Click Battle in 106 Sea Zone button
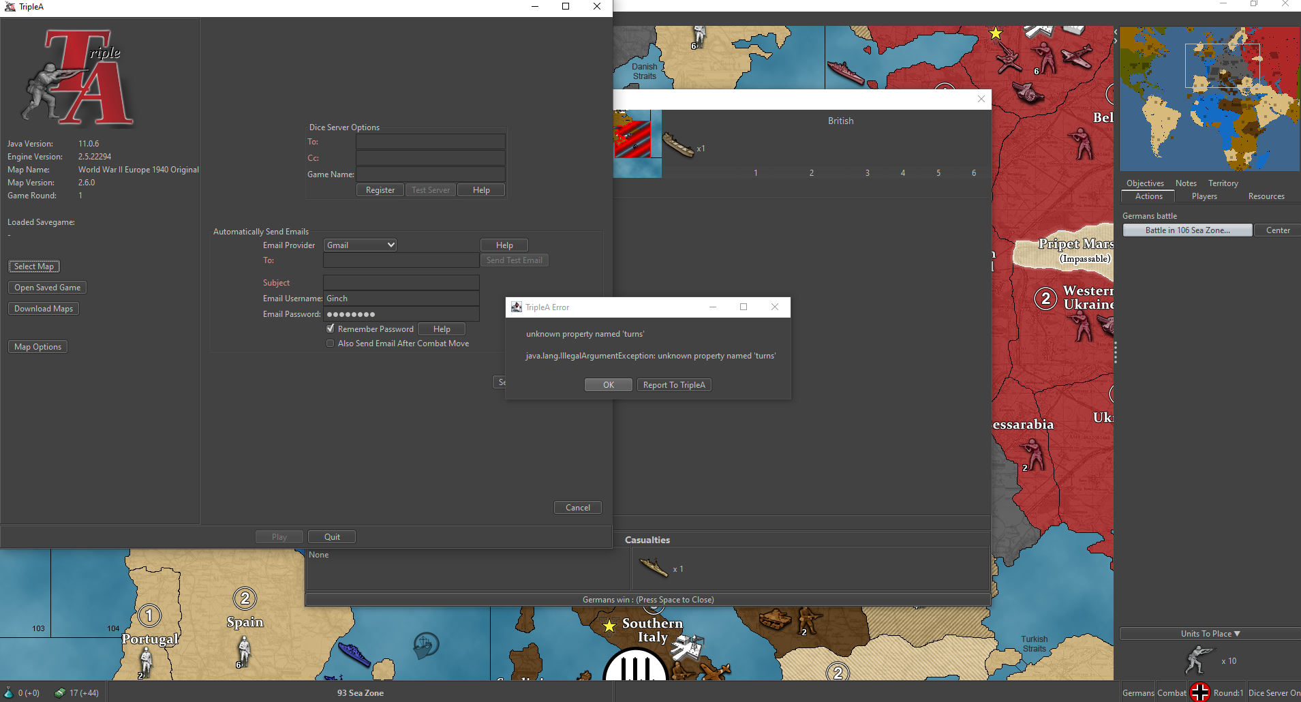Image resolution: width=1301 pixels, height=702 pixels. (x=1187, y=230)
